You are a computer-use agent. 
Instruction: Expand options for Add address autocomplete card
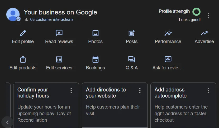coord(208,90)
